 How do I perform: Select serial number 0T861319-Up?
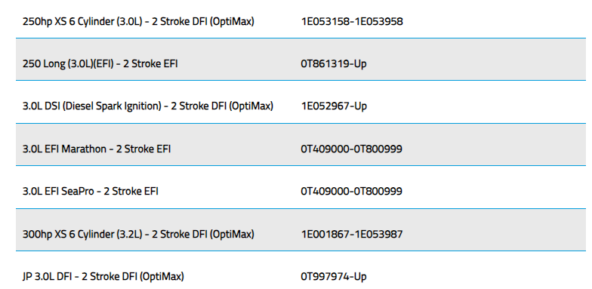tap(334, 63)
